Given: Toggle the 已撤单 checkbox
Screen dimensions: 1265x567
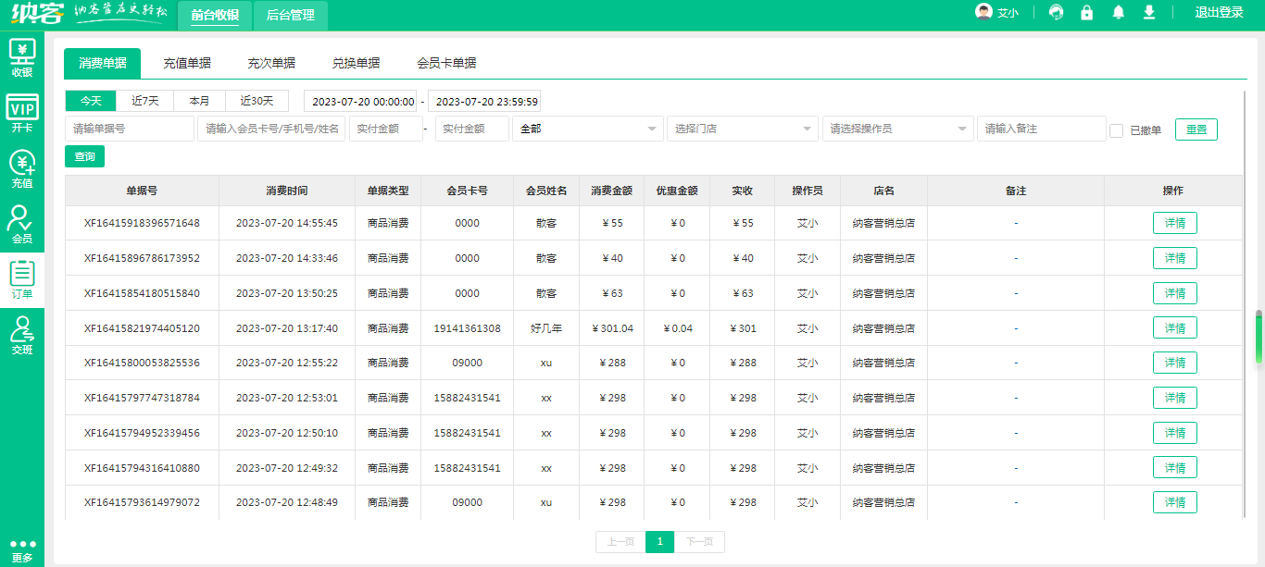Looking at the screenshot, I should [1116, 130].
